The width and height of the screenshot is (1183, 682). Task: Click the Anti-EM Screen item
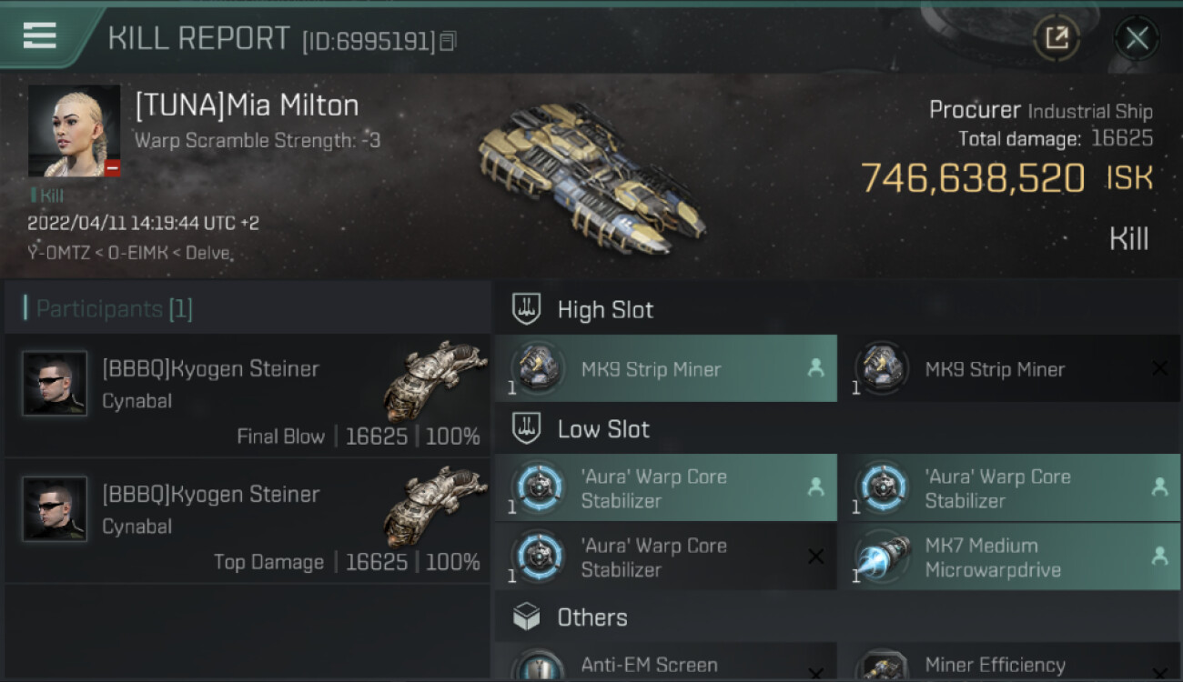coord(666,662)
